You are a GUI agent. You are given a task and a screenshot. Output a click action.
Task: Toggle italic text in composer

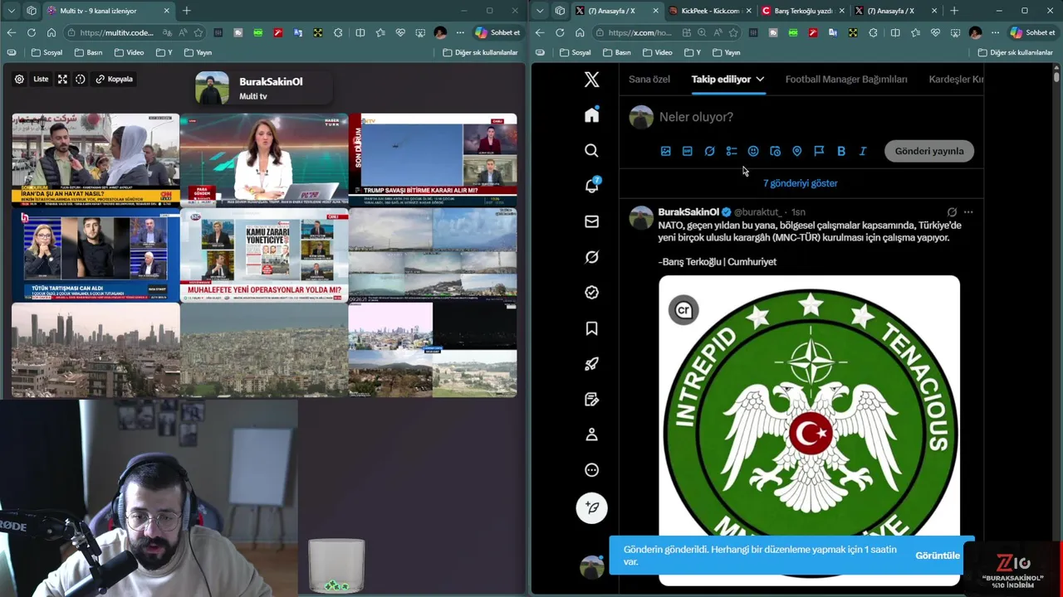[x=863, y=151]
